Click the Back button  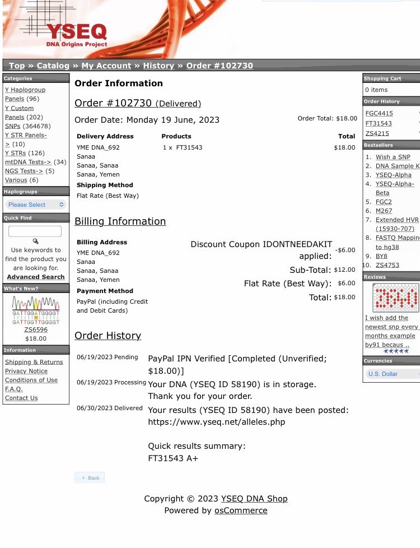pos(90,478)
